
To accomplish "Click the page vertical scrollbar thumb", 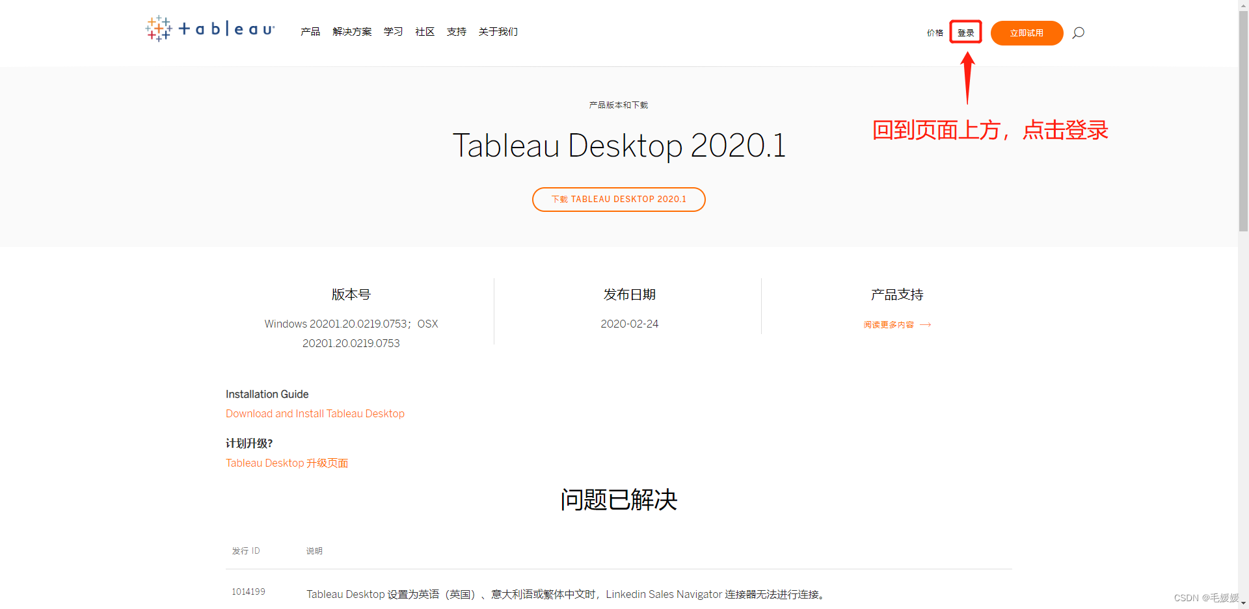I will coord(1243,120).
